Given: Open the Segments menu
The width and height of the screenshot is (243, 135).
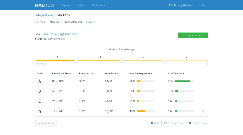Looking at the screenshot, I should tap(67, 5).
